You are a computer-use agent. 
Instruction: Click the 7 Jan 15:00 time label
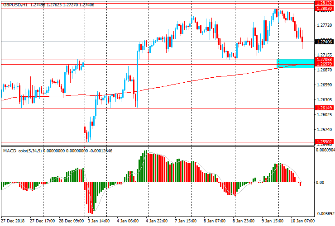[x=186, y=221]
